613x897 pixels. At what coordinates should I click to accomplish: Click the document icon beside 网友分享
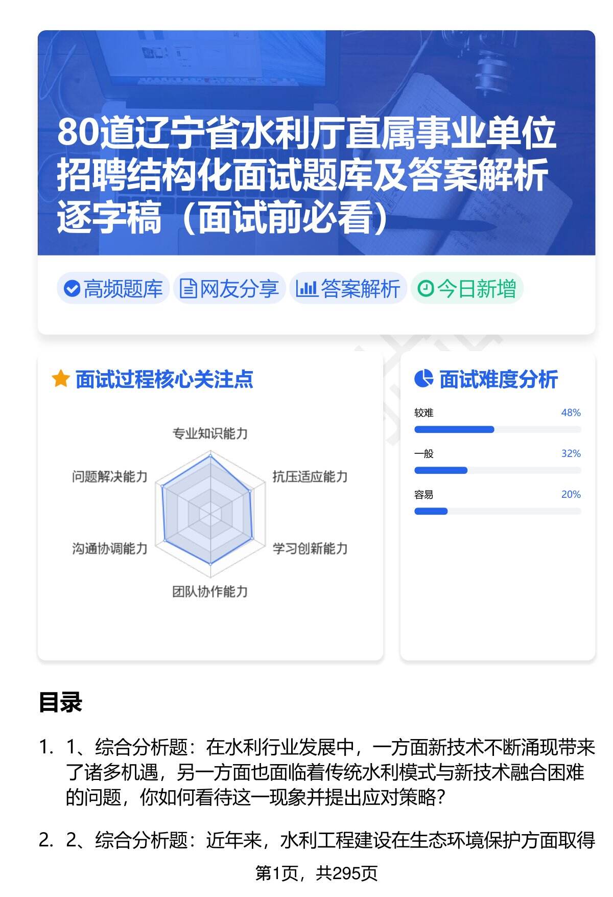pyautogui.click(x=188, y=289)
